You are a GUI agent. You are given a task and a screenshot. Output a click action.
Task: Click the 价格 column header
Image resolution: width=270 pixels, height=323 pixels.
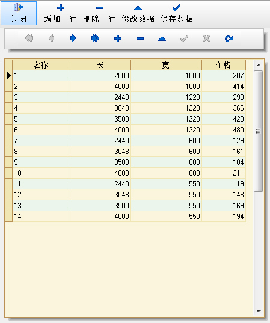(x=224, y=65)
